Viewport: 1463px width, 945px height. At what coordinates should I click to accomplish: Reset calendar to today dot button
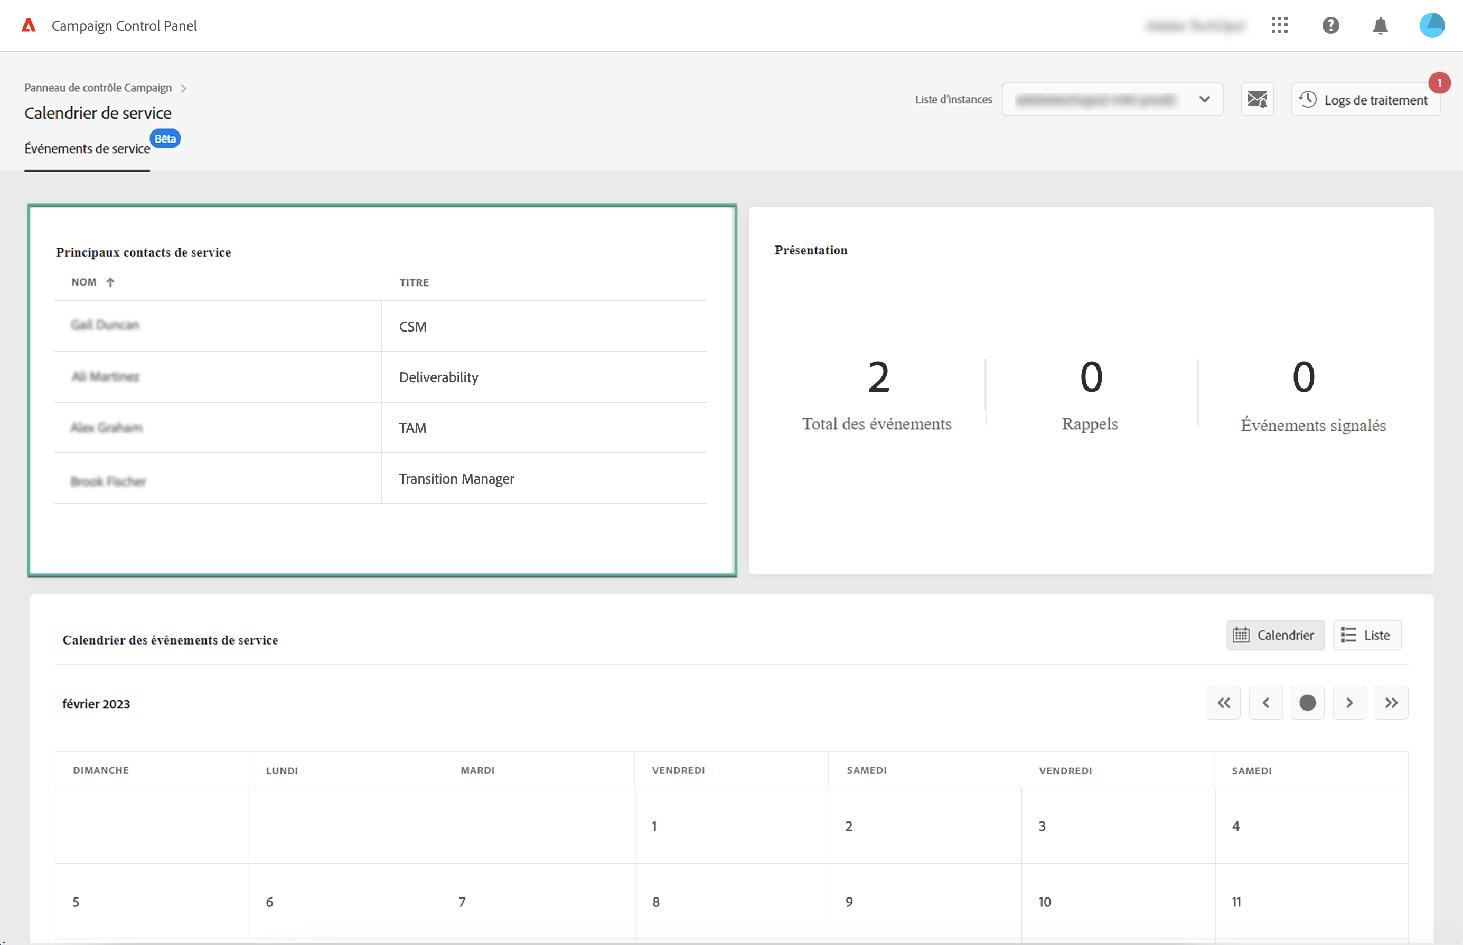pyautogui.click(x=1307, y=703)
